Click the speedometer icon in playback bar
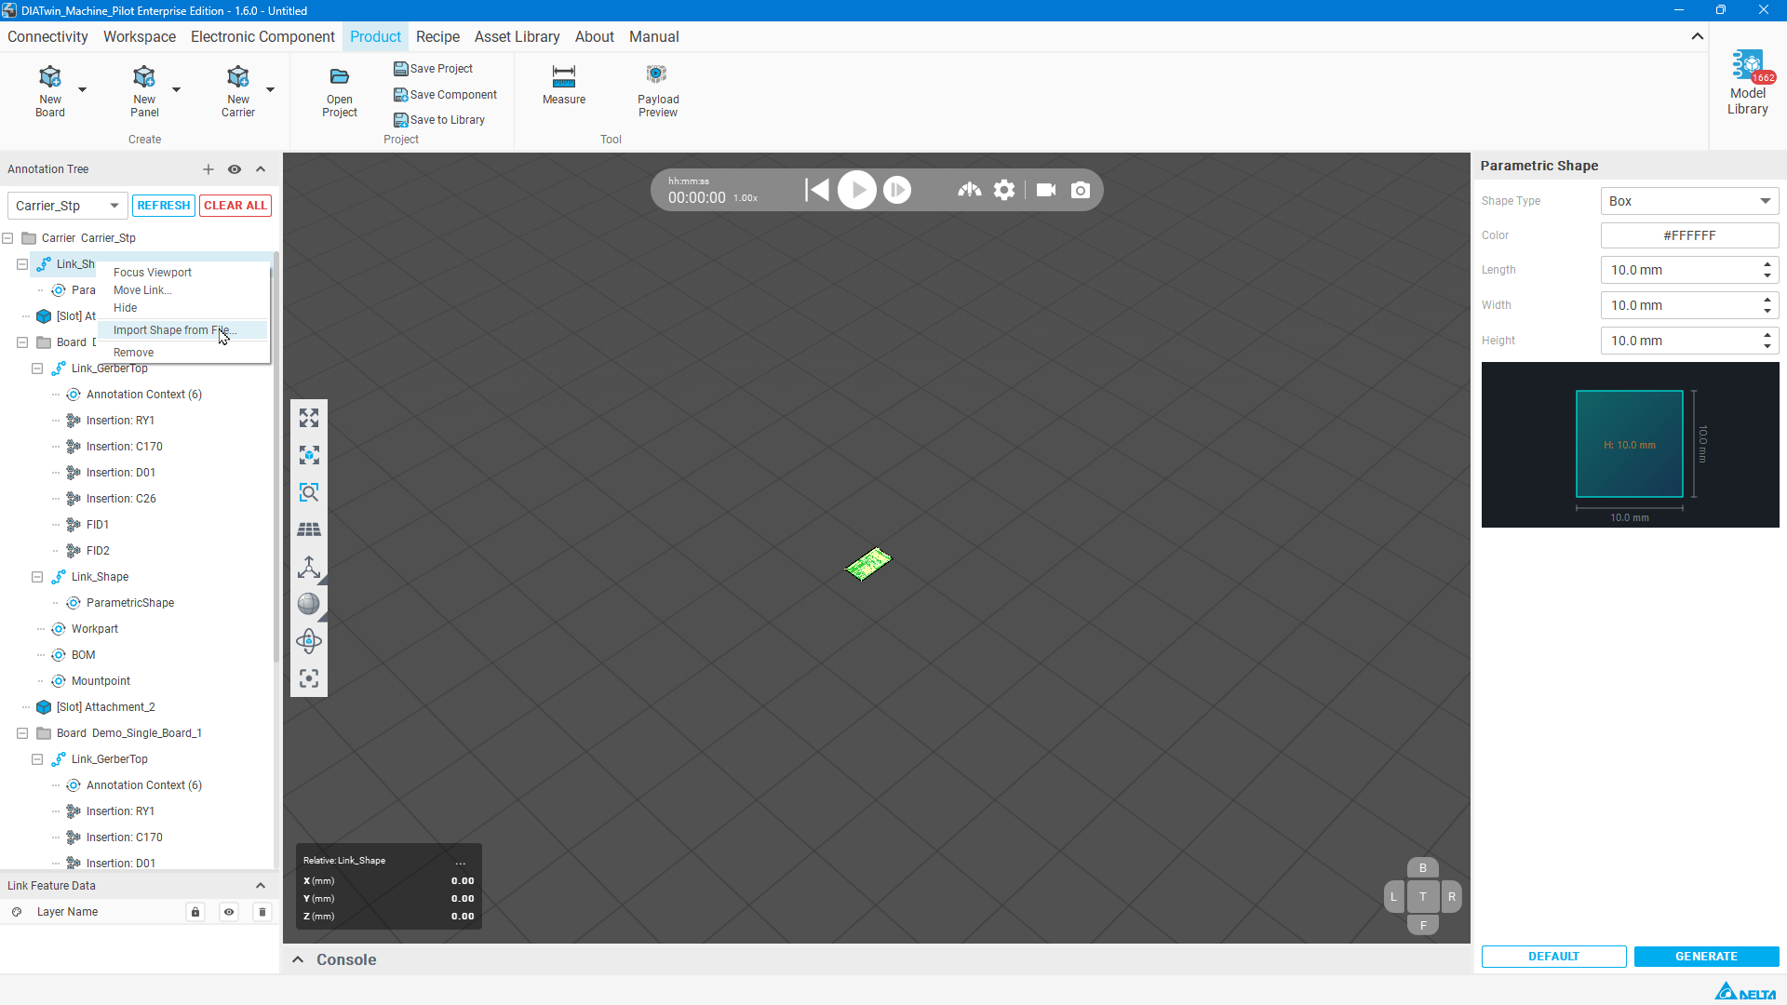 tap(970, 190)
